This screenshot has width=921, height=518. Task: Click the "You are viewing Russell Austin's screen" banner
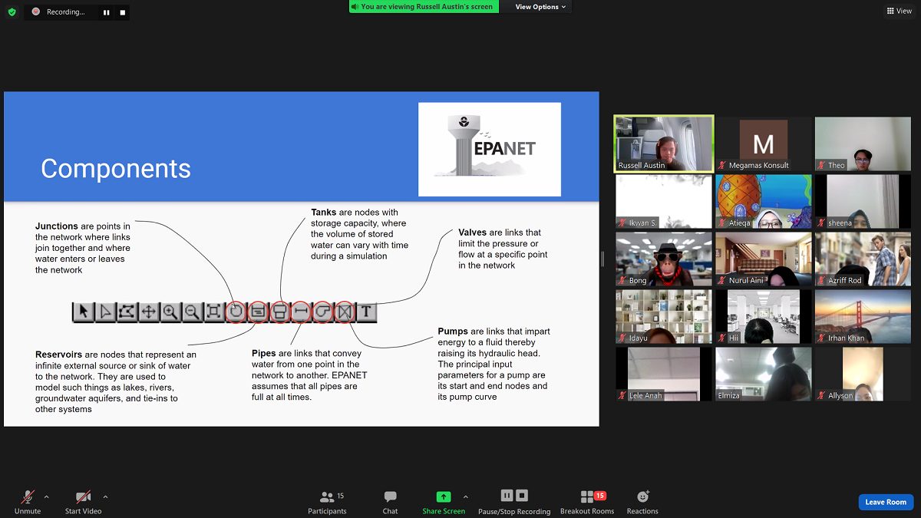click(424, 7)
